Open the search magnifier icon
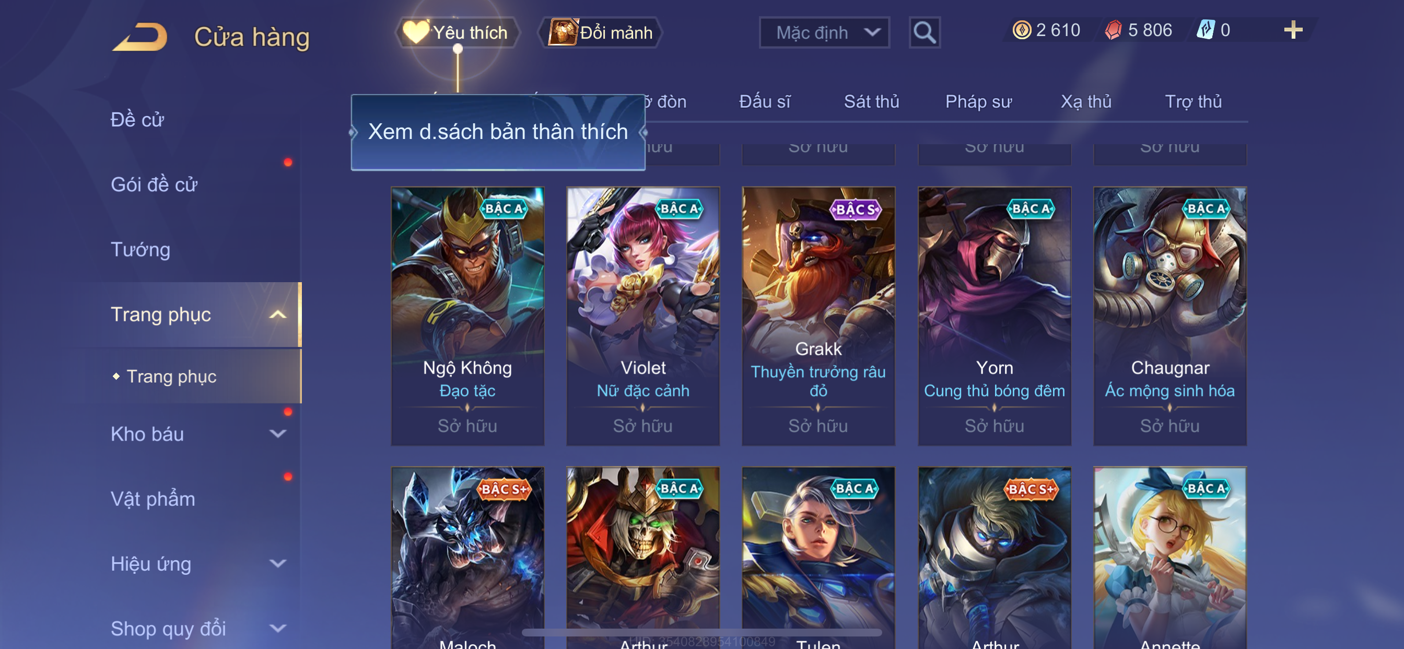The height and width of the screenshot is (649, 1404). (925, 33)
